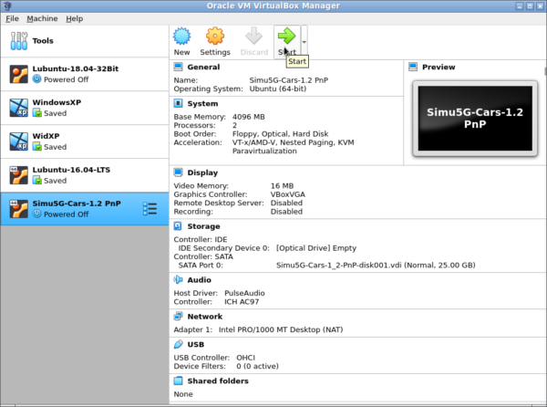Open the Machine menu

pos(42,18)
